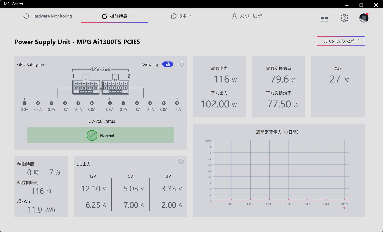
Task: Click the 3.33 V voltage value
Action: click(x=172, y=189)
